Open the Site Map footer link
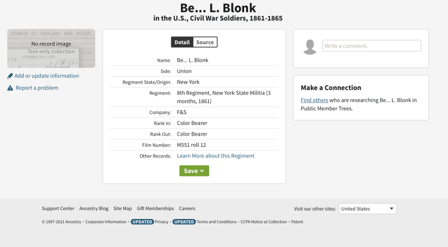 click(123, 208)
